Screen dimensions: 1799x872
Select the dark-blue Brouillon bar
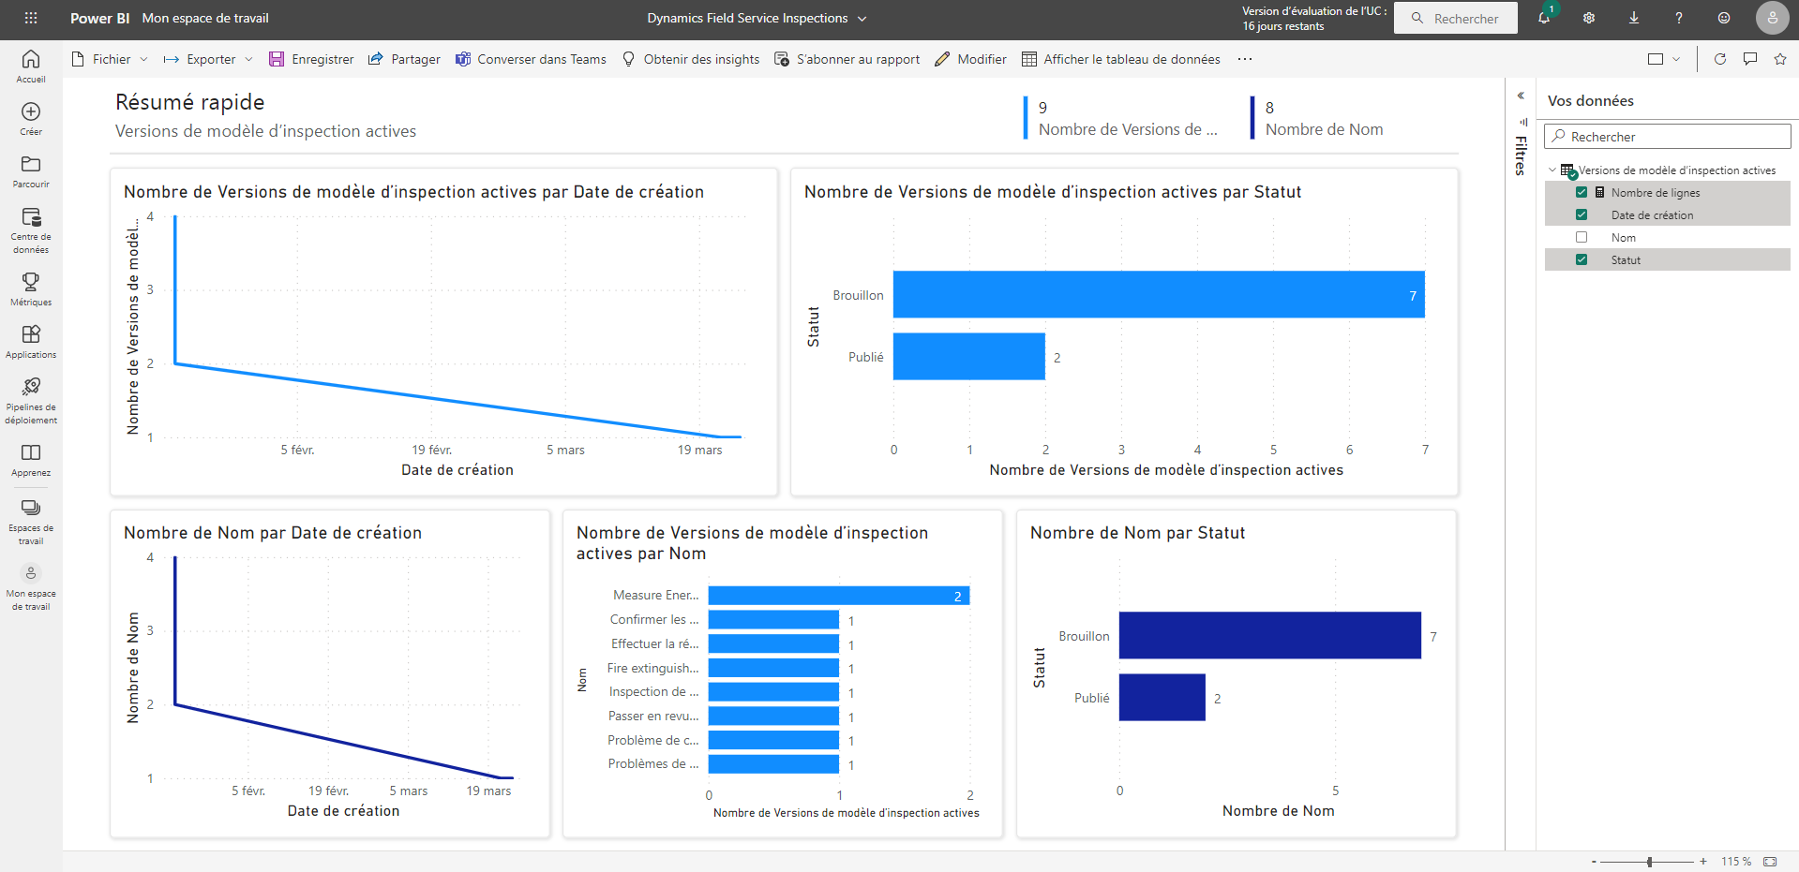tap(1270, 635)
